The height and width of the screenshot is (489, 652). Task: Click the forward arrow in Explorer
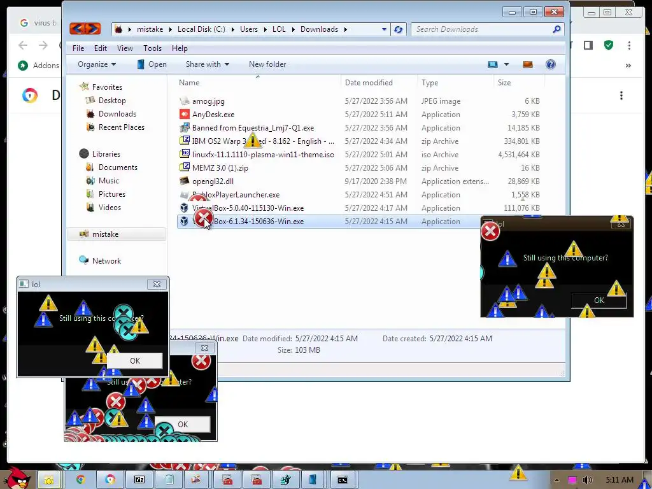(x=93, y=29)
